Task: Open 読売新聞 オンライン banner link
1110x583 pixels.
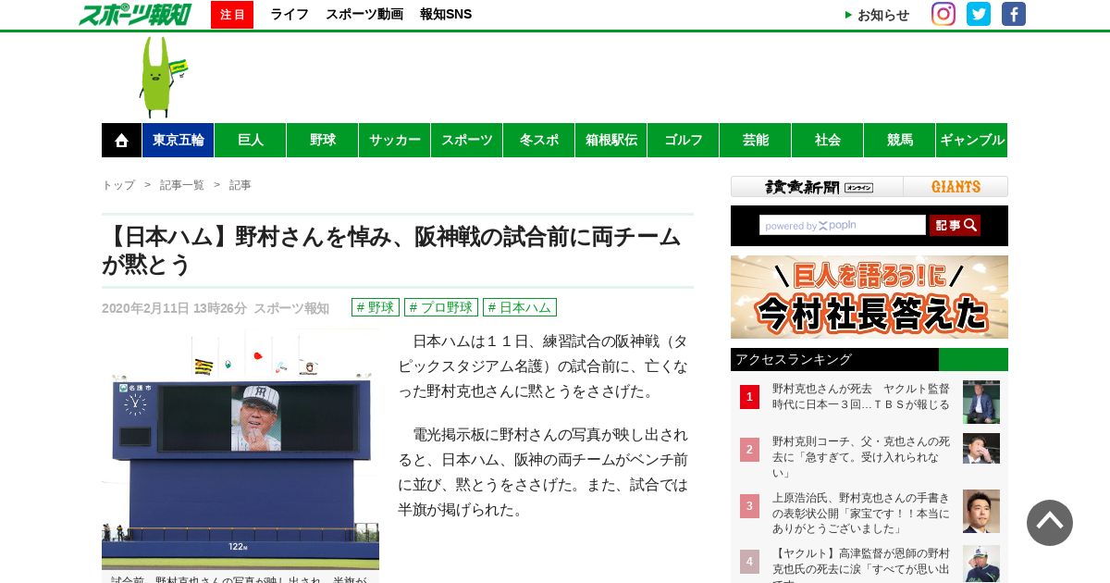Action: click(x=818, y=187)
